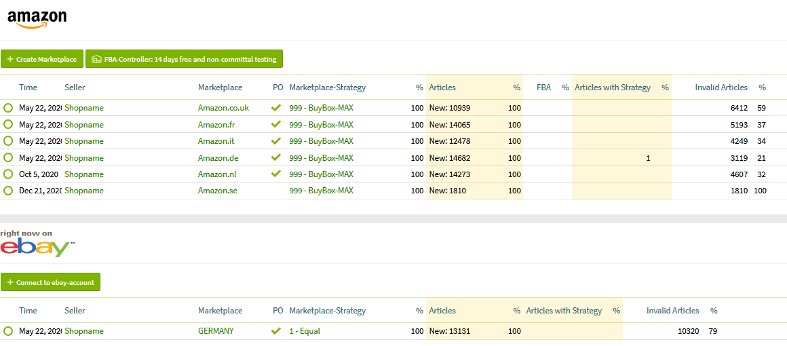
Task: Select the status circle for Amazon.de
Action: (x=8, y=157)
